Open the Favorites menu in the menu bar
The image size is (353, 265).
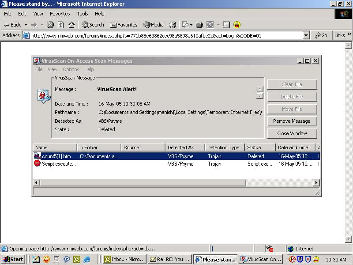pos(60,14)
